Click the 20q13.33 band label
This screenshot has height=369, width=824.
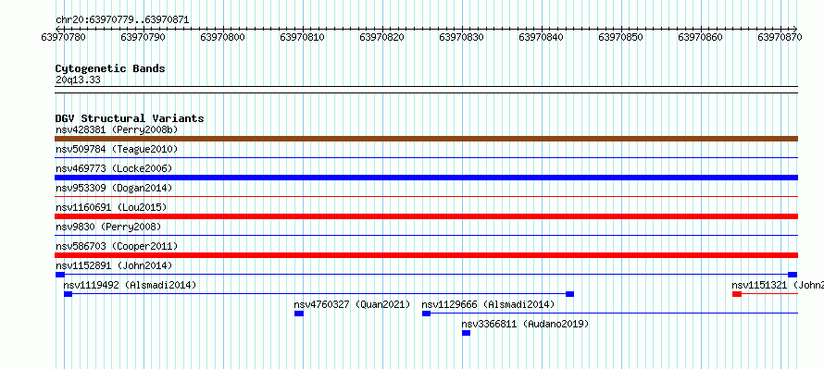78,80
